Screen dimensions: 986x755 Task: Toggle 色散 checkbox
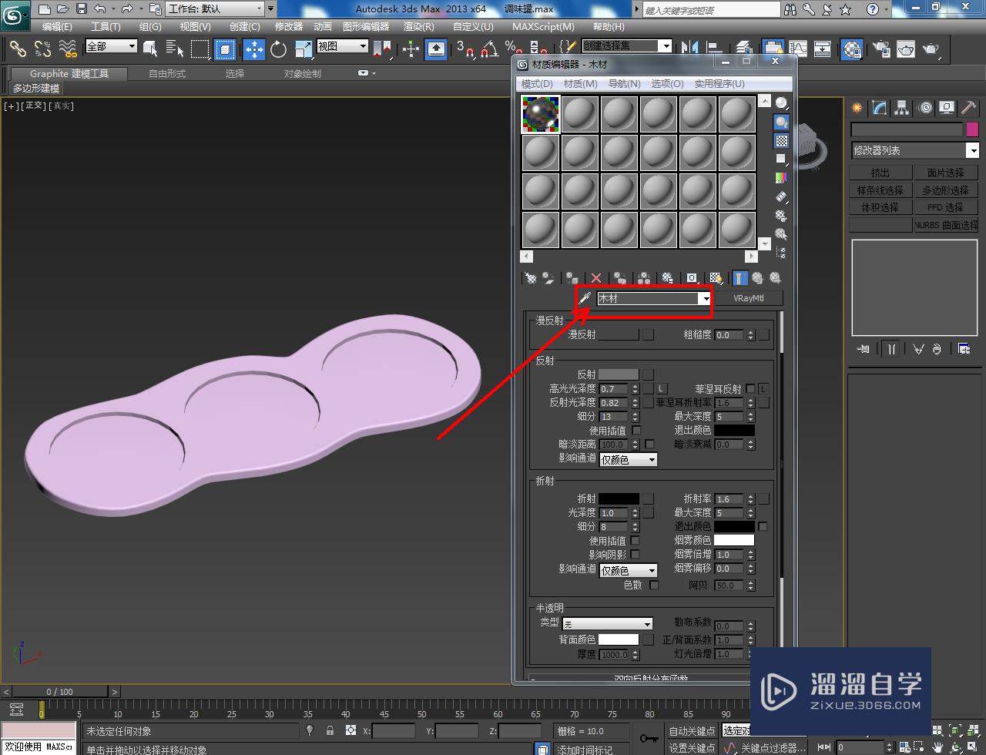pos(654,586)
